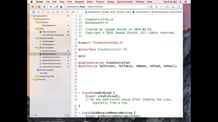This screenshot has height=122, width=218.
Task: Open the Xcode menu
Action: (x=40, y=2)
